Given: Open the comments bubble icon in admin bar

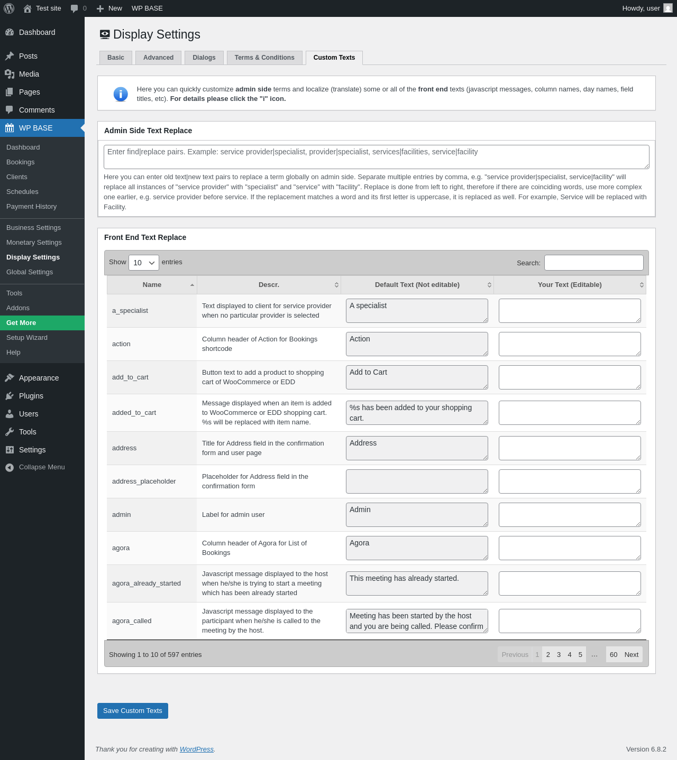Looking at the screenshot, I should point(74,8).
